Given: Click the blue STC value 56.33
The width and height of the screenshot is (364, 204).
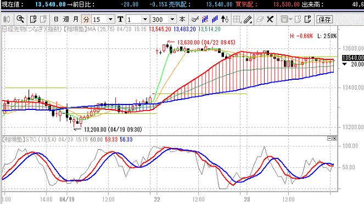Looking at the screenshot, I should (126, 140).
